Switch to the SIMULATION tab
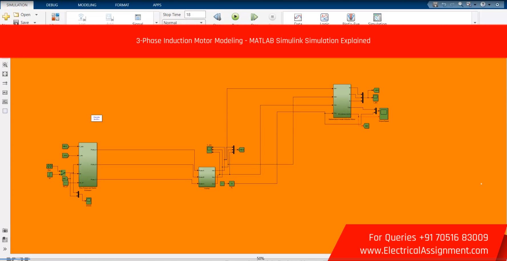Image resolution: width=507 pixels, height=261 pixels. [x=17, y=5]
